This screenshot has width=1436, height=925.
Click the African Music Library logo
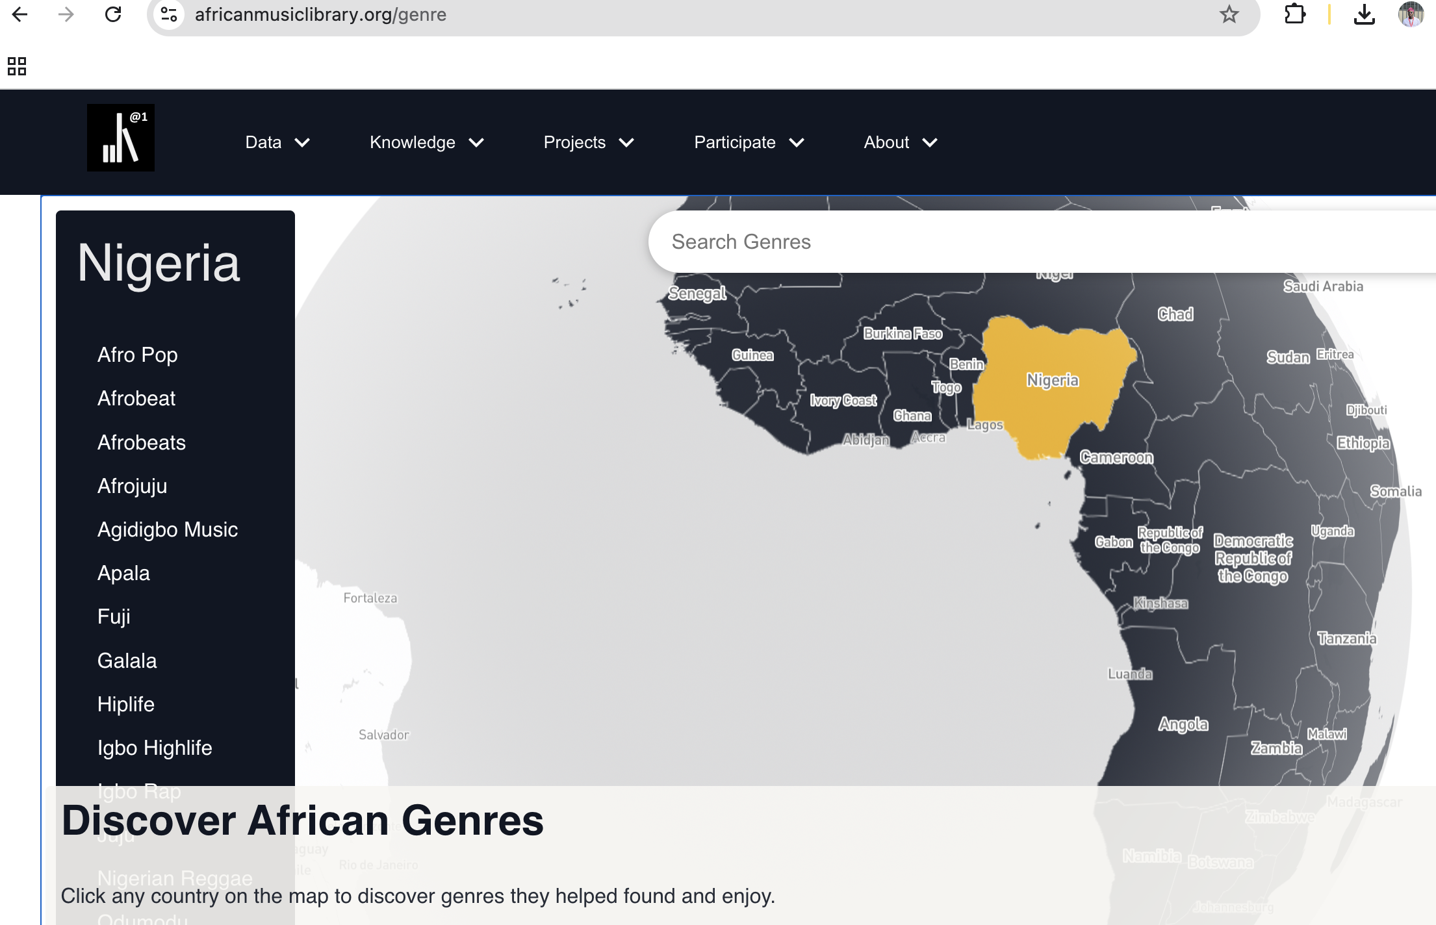[121, 138]
